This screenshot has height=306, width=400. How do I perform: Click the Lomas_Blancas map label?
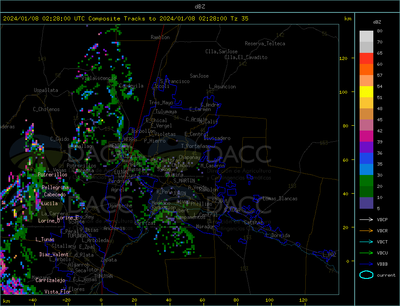pyautogui.click(x=280, y=199)
